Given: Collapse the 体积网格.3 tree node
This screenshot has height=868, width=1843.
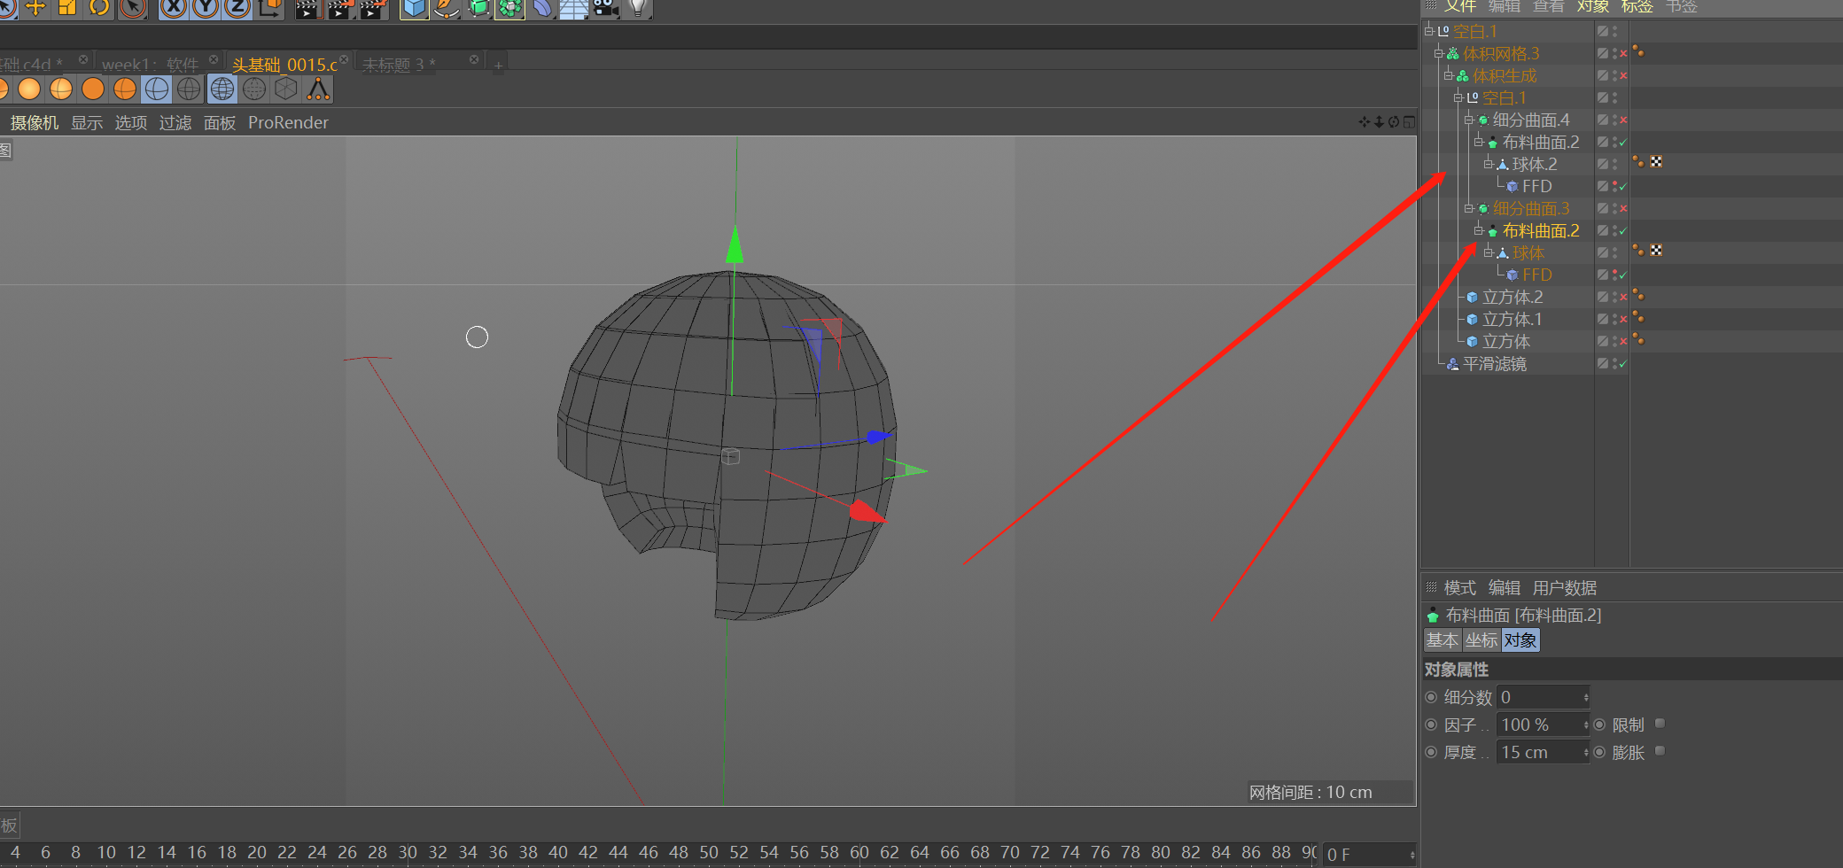Looking at the screenshot, I should tap(1438, 54).
